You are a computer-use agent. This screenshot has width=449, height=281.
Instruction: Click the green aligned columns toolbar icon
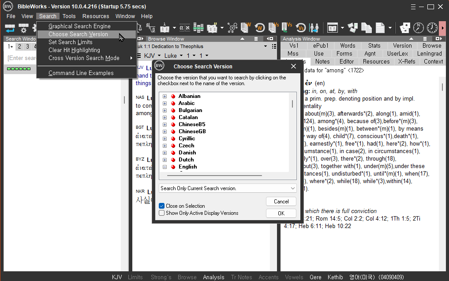click(x=198, y=28)
